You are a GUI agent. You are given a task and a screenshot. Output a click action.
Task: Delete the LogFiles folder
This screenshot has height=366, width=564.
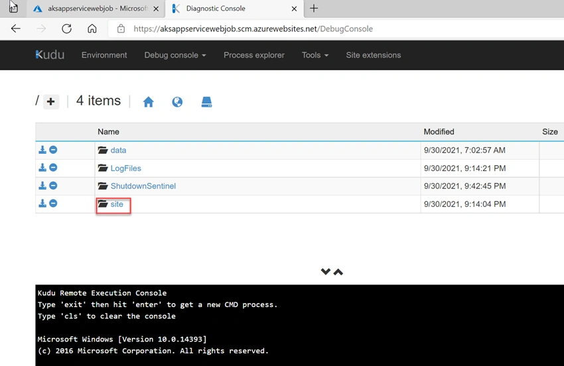pyautogui.click(x=53, y=168)
